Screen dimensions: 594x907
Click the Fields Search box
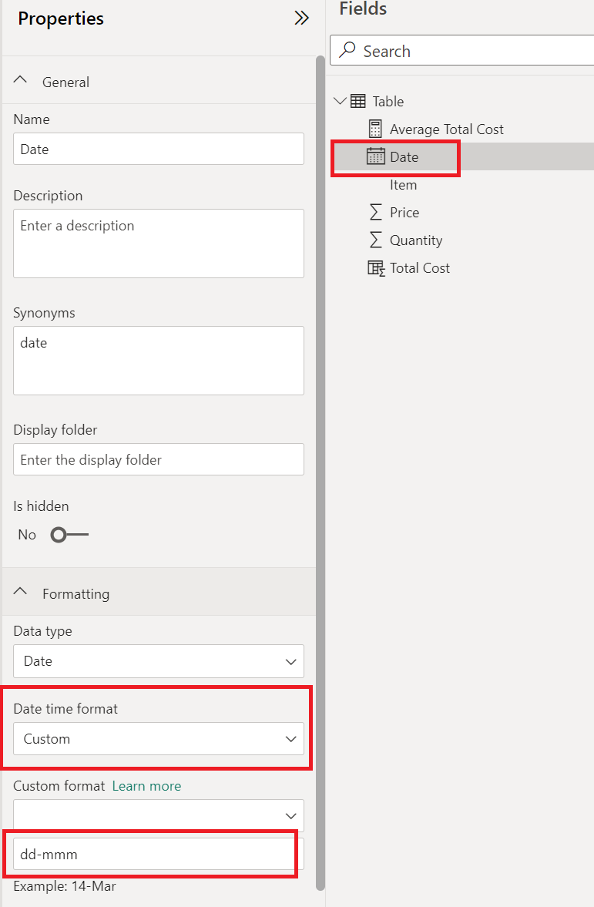pyautogui.click(x=463, y=50)
